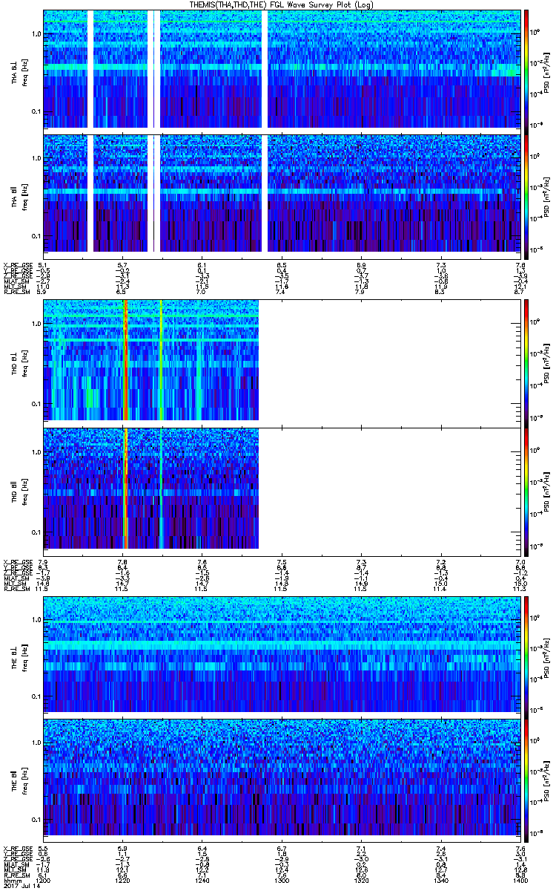Click the X_RE_GSE row label under THA panels

(18, 266)
